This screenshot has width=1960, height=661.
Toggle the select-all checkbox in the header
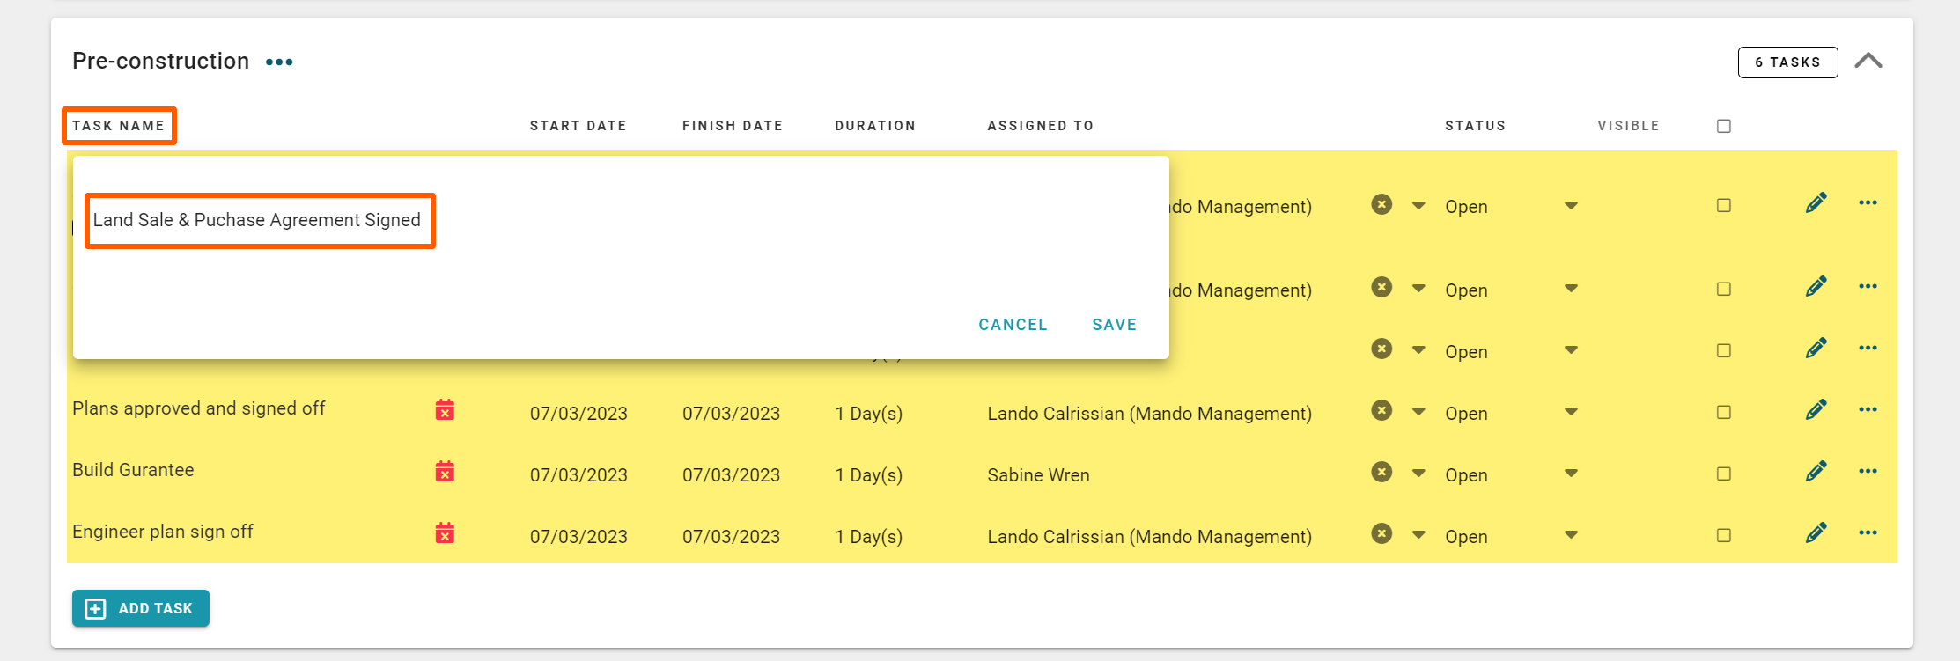point(1723,126)
